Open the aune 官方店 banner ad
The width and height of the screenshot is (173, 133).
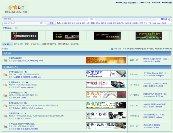[x=66, y=36]
